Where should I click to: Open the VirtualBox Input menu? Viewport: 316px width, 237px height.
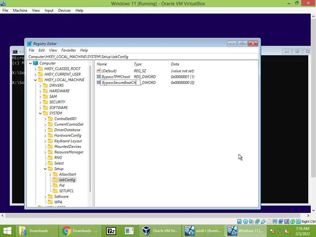point(49,10)
